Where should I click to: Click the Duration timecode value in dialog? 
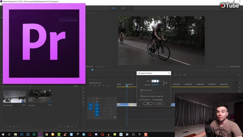click(x=155, y=85)
